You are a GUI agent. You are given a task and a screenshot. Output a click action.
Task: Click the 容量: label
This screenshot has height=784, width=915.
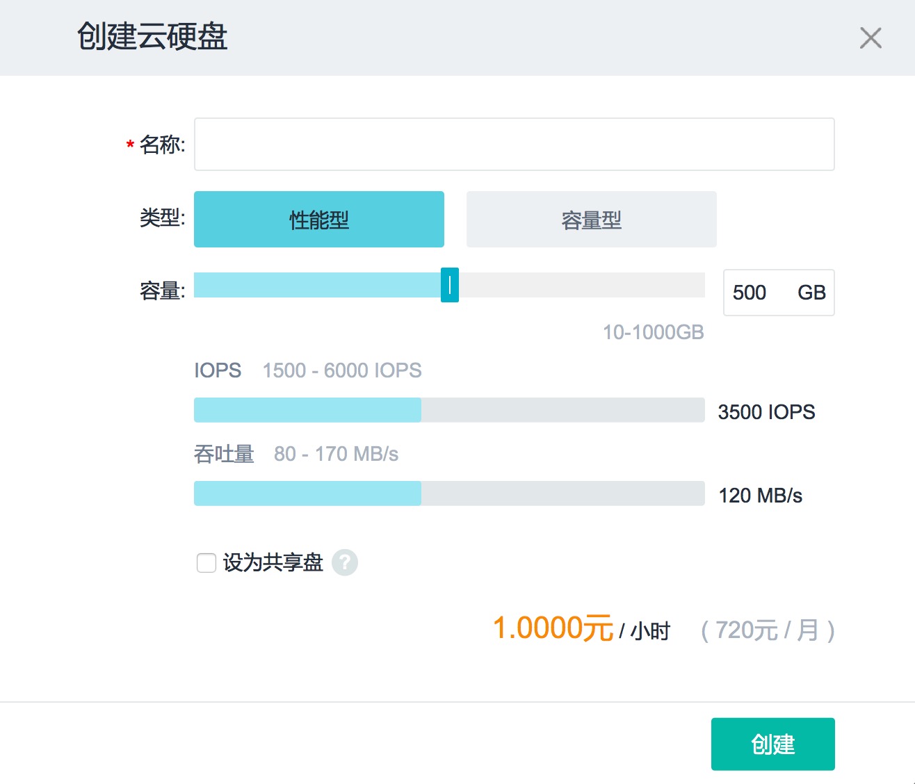[x=163, y=290]
